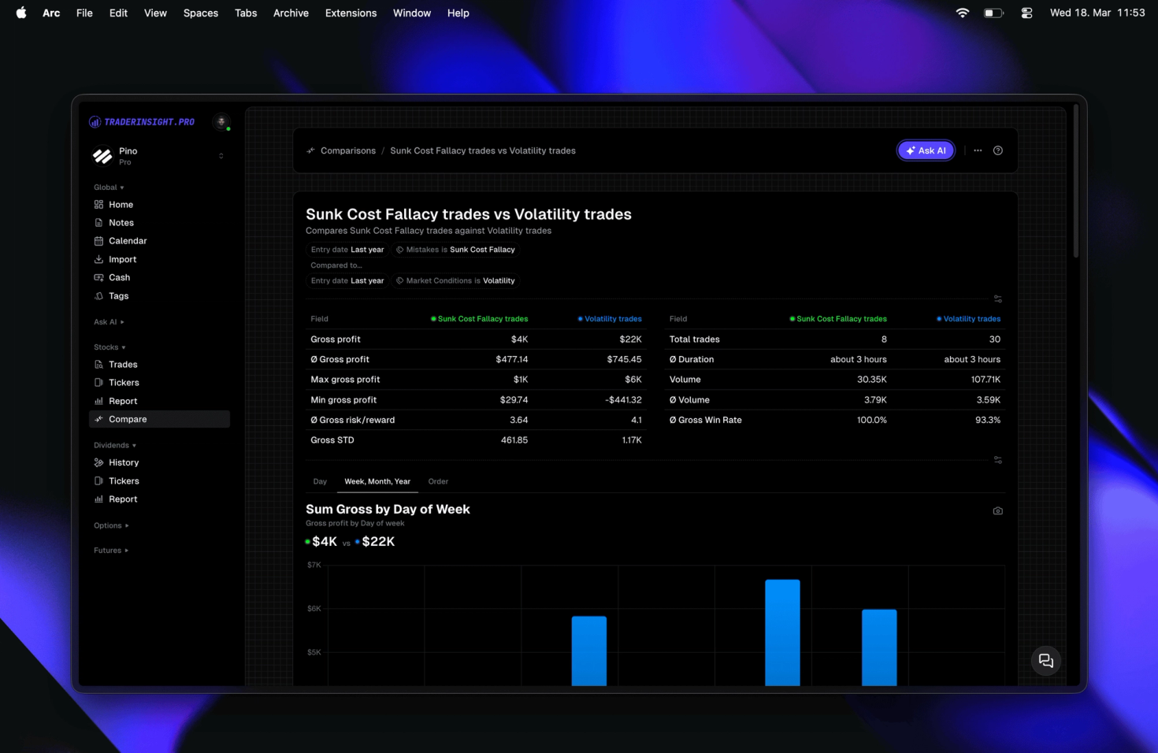Image resolution: width=1158 pixels, height=753 pixels.
Task: Click the Wi-Fi status icon
Action: [x=963, y=13]
